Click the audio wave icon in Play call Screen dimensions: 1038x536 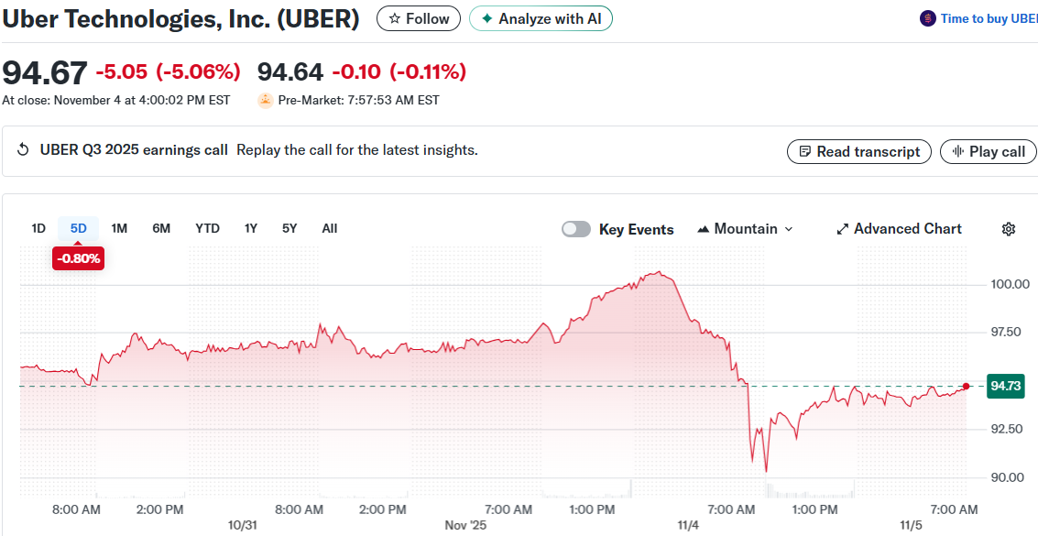tap(958, 152)
